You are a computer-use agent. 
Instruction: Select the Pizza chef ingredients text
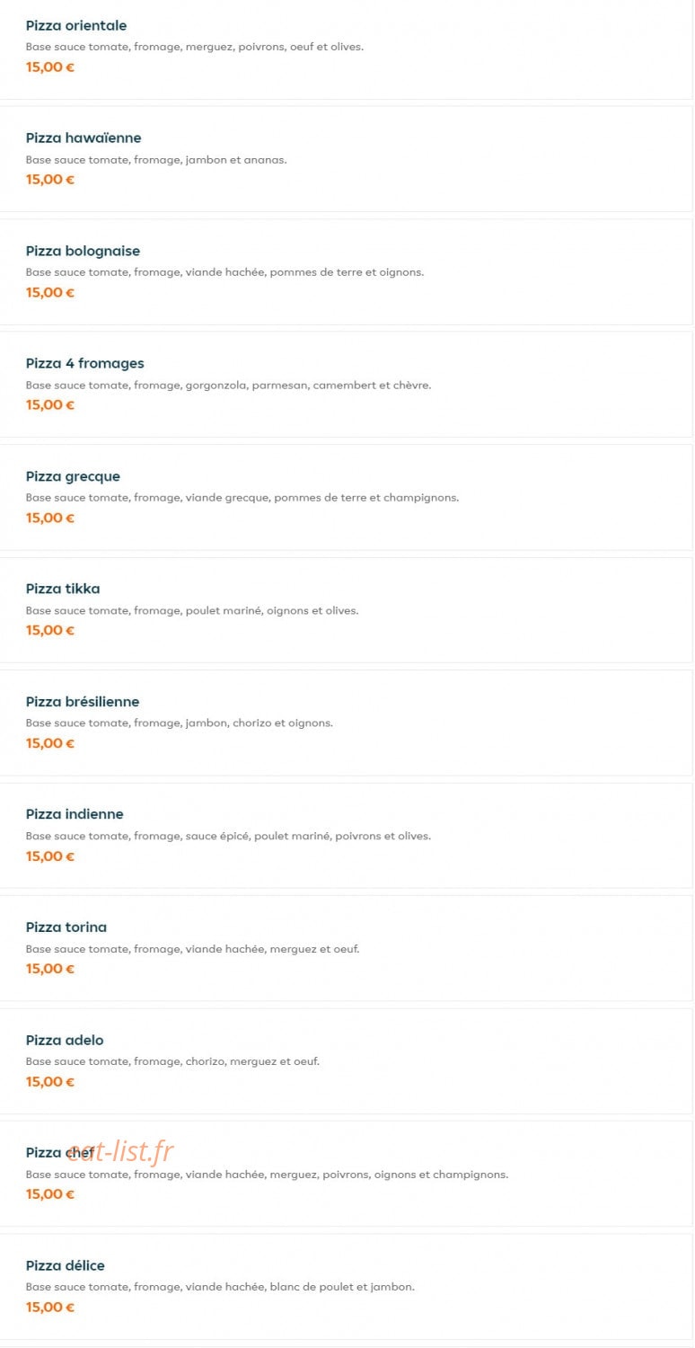[x=267, y=1175]
